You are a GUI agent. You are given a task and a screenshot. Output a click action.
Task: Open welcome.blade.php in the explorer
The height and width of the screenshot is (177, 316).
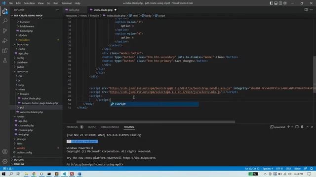coord(32,112)
